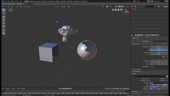This screenshot has width=170, height=96.
Task: Click the pan view hand gizmo
Action: click(118, 10)
